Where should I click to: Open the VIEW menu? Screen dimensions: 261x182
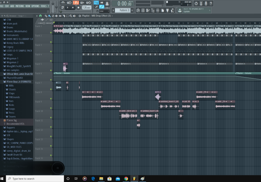click(x=28, y=6)
